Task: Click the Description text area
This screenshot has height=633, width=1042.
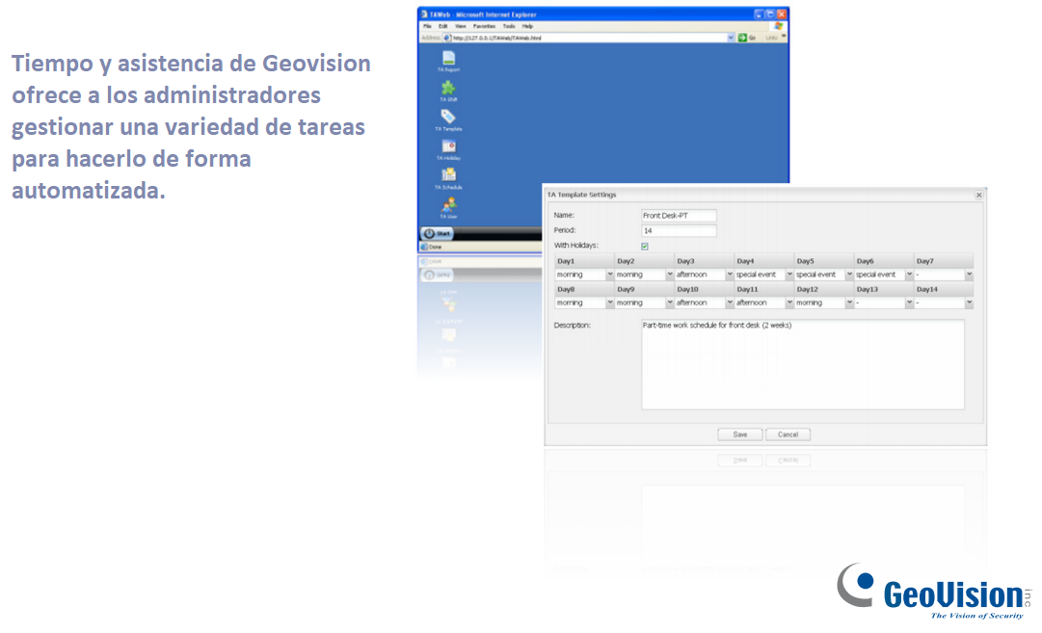Action: pyautogui.click(x=803, y=364)
